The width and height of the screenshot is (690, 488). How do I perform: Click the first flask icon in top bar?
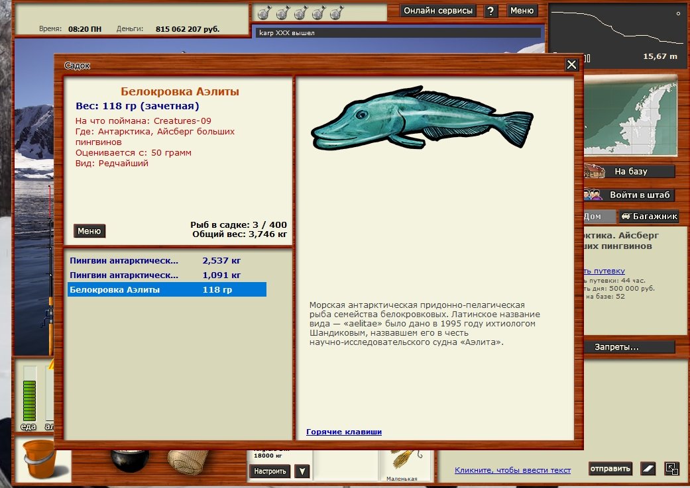click(x=263, y=13)
